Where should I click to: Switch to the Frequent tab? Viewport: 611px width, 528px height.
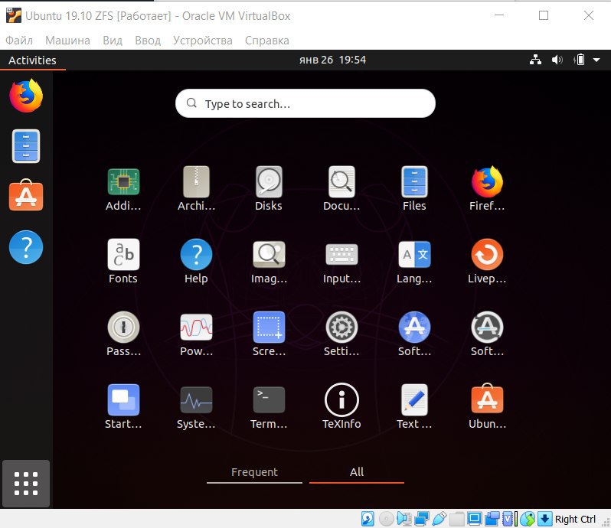[254, 472]
